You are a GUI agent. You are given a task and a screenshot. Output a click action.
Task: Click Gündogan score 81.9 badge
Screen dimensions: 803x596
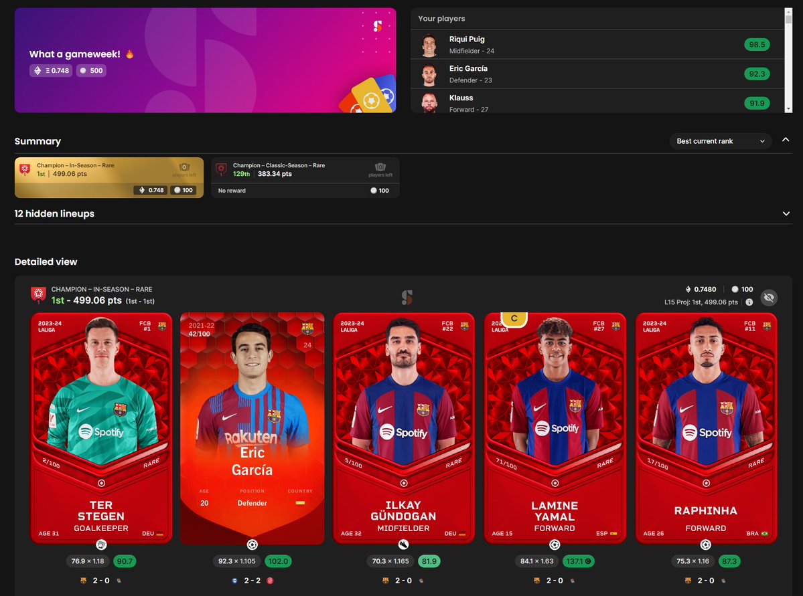pos(429,561)
